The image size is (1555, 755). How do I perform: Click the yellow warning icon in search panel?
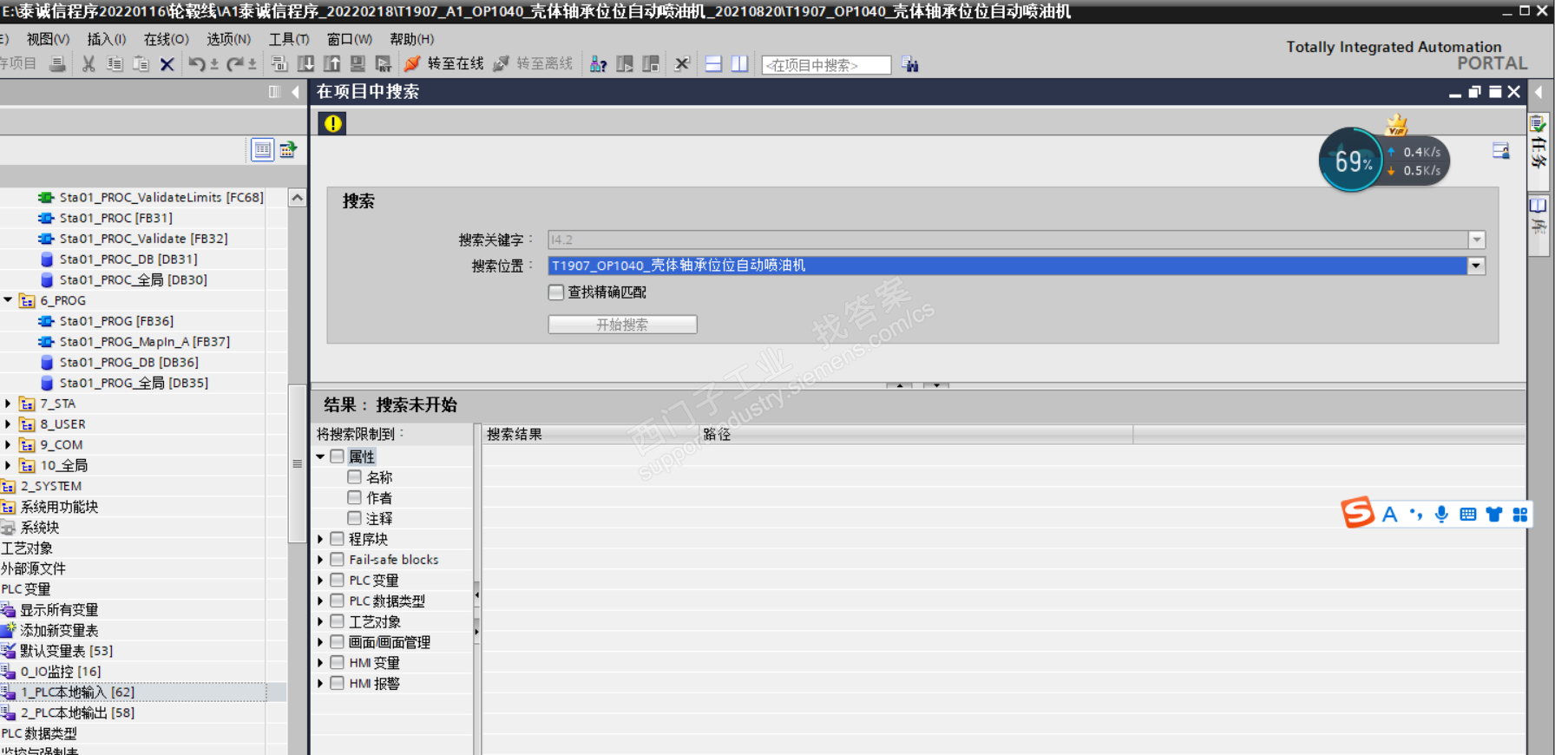pos(333,123)
